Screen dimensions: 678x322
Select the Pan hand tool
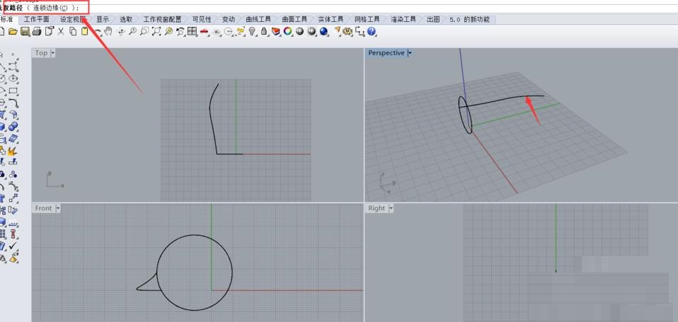pos(108,32)
